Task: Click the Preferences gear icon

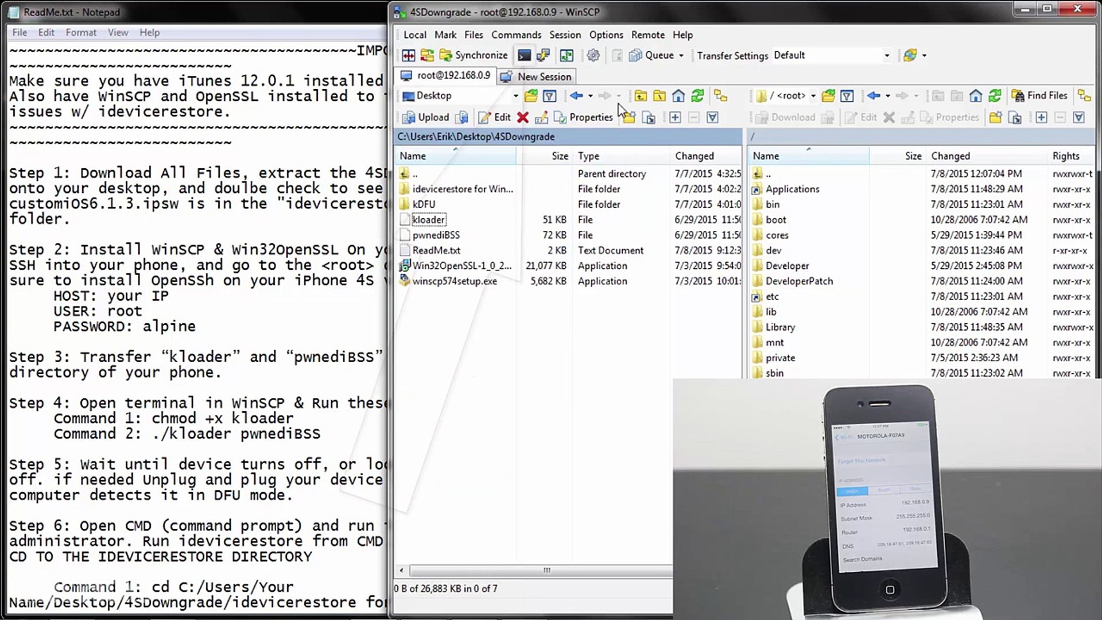Action: click(x=593, y=55)
